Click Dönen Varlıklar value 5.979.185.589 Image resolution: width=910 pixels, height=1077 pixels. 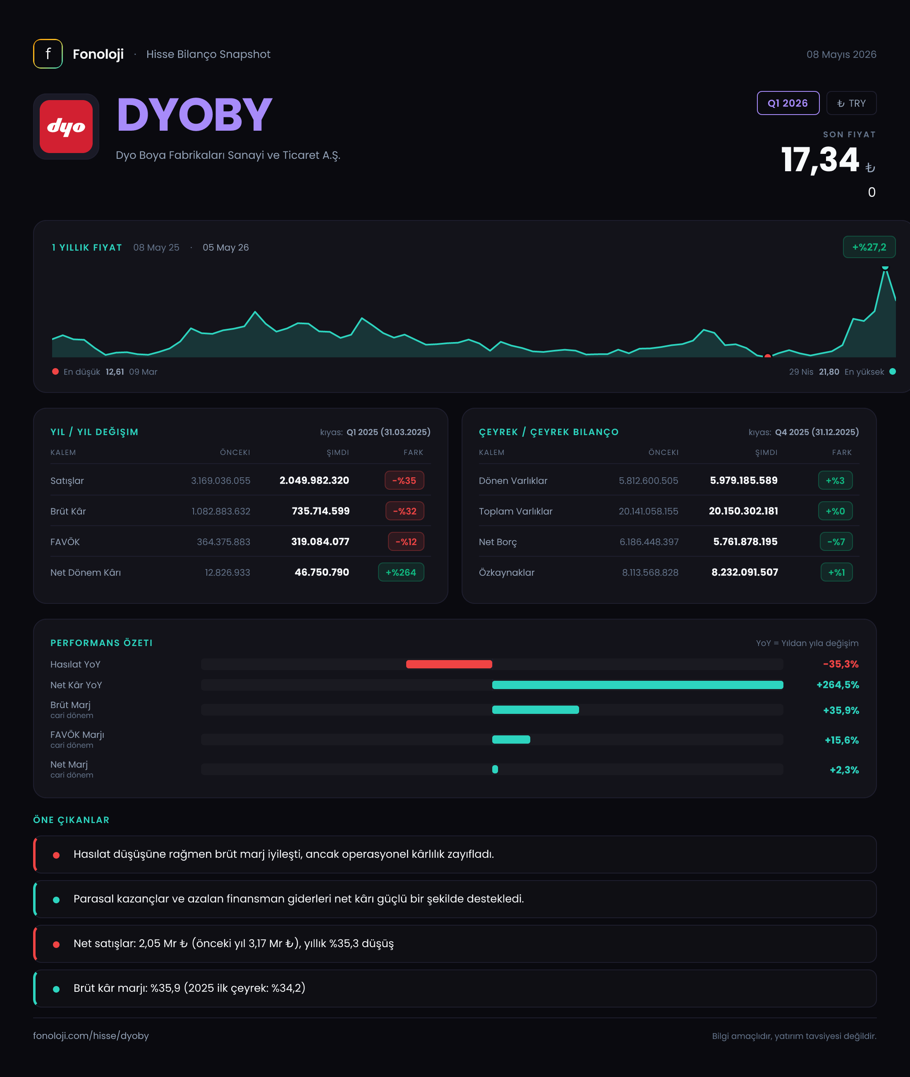[743, 480]
